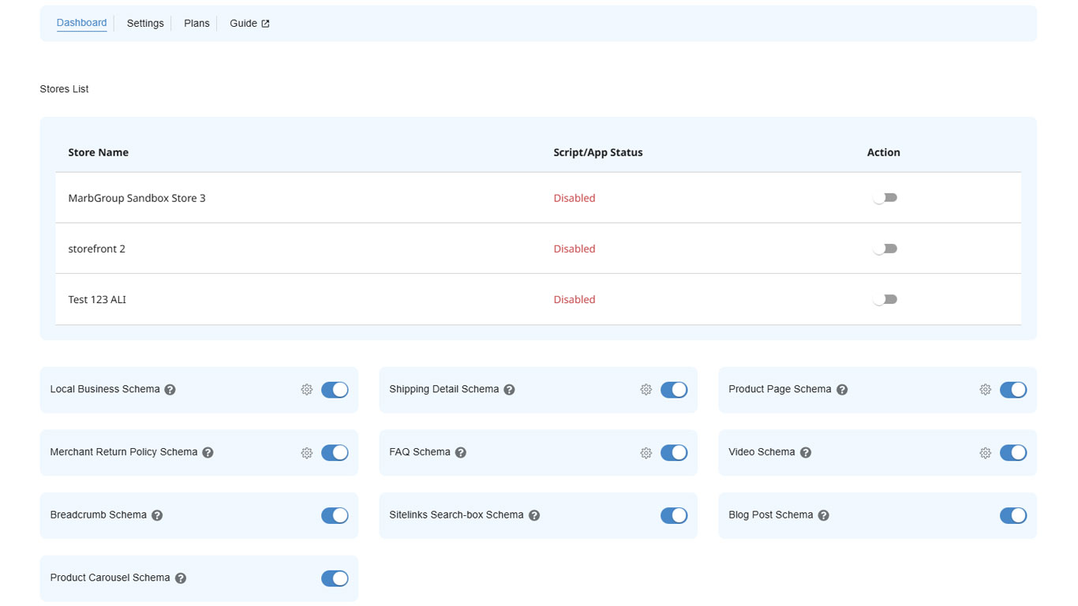Open FAQ Schema gear settings
This screenshot has height=606, width=1078.
click(646, 453)
